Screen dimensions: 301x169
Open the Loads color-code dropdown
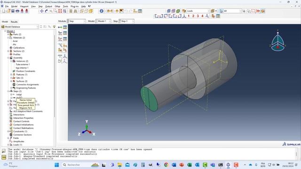pyautogui.click(x=198, y=11)
